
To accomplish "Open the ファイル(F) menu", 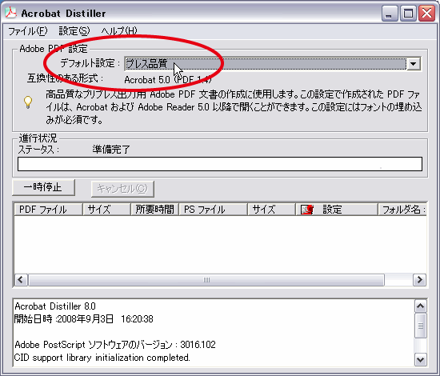I will [x=28, y=31].
